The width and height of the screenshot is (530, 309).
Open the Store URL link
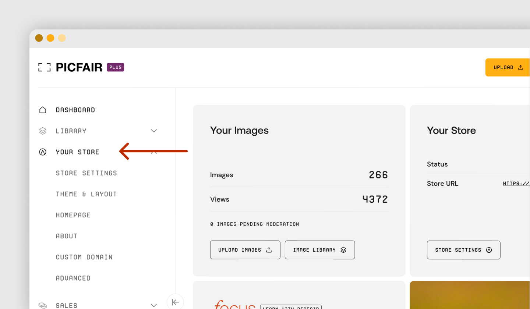(516, 183)
